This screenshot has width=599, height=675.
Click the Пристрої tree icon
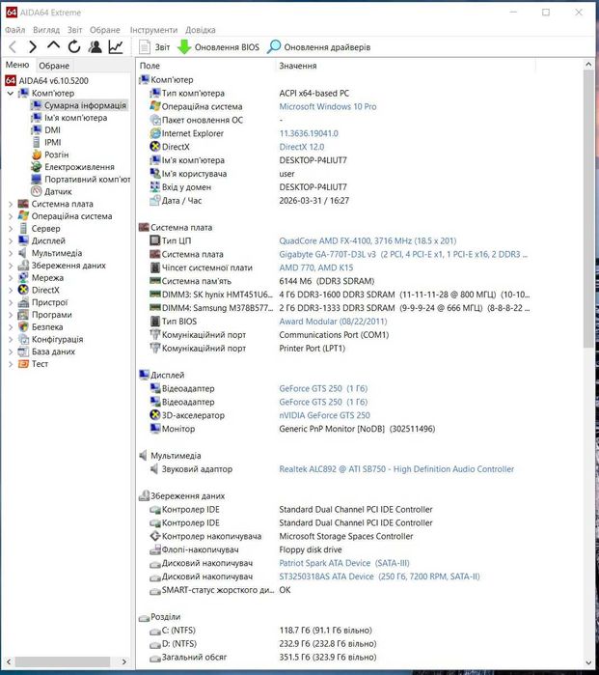coord(24,302)
